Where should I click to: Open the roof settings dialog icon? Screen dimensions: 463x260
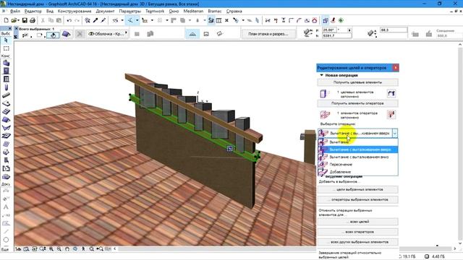pyautogui.click(x=66, y=34)
